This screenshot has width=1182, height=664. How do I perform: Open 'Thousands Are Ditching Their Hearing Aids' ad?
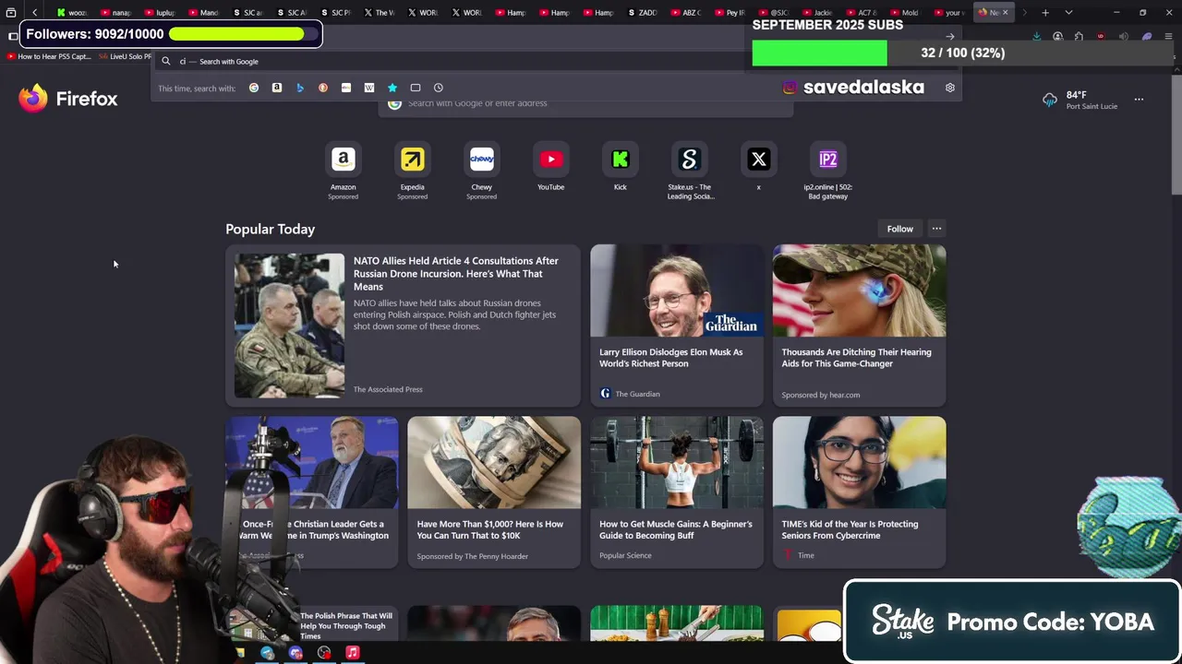click(x=859, y=326)
